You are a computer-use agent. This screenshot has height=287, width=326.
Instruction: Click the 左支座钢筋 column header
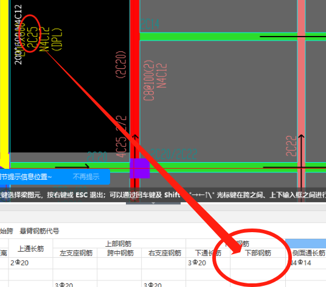click(75, 253)
